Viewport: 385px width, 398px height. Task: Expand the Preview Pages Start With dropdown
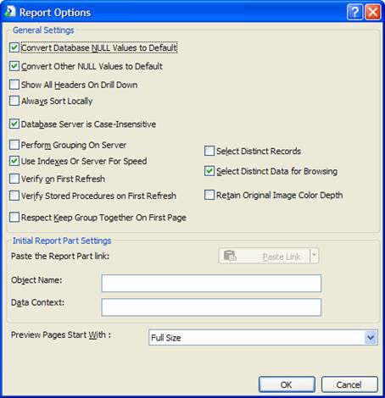point(371,337)
